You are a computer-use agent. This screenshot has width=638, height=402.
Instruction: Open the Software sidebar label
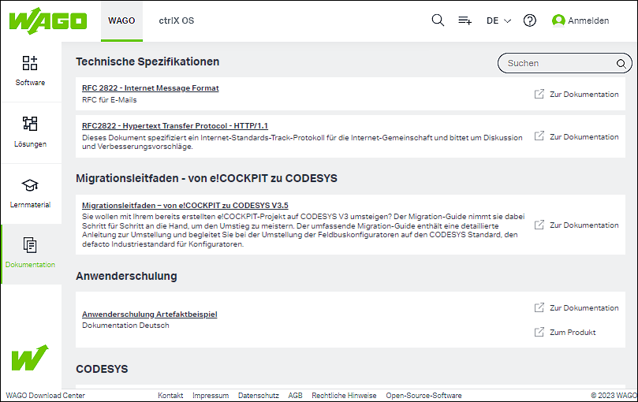click(30, 83)
